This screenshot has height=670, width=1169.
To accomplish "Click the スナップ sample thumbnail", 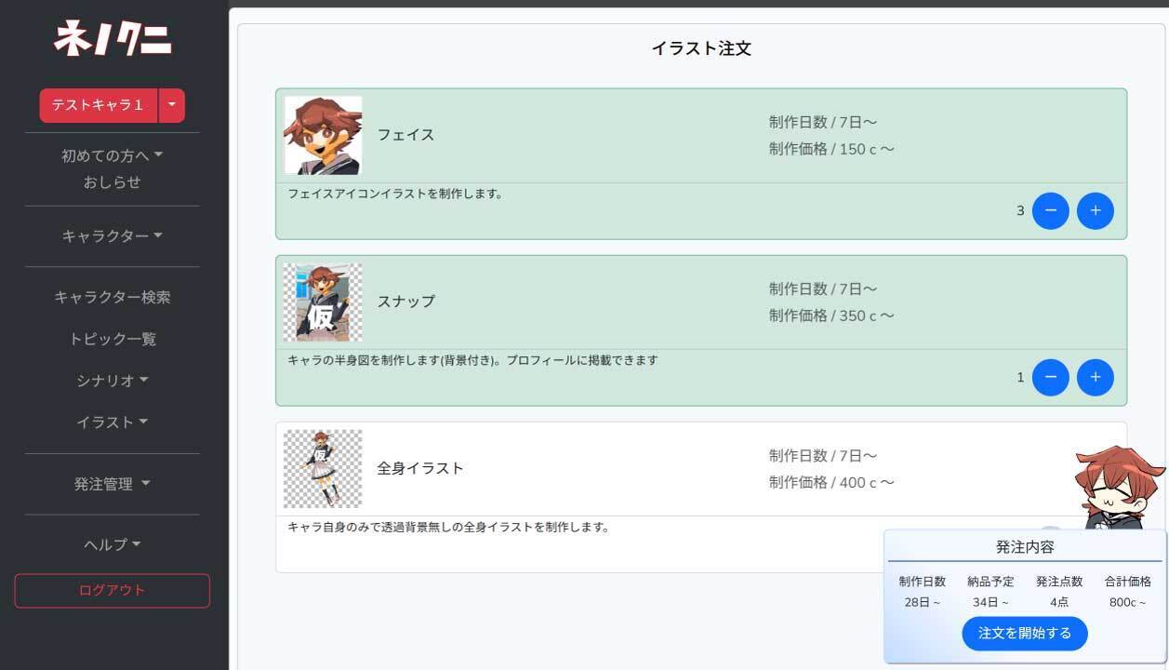I will pyautogui.click(x=323, y=302).
